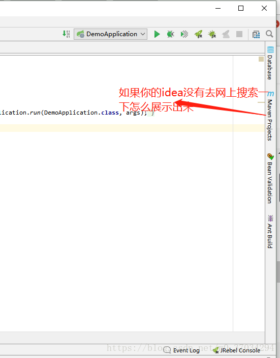
Task: Click the build project icon with down arrow
Action: 66,34
